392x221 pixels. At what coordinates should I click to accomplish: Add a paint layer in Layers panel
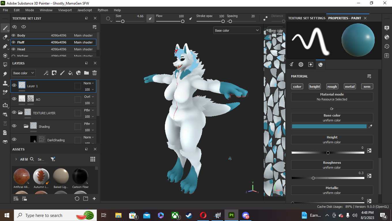click(62, 73)
